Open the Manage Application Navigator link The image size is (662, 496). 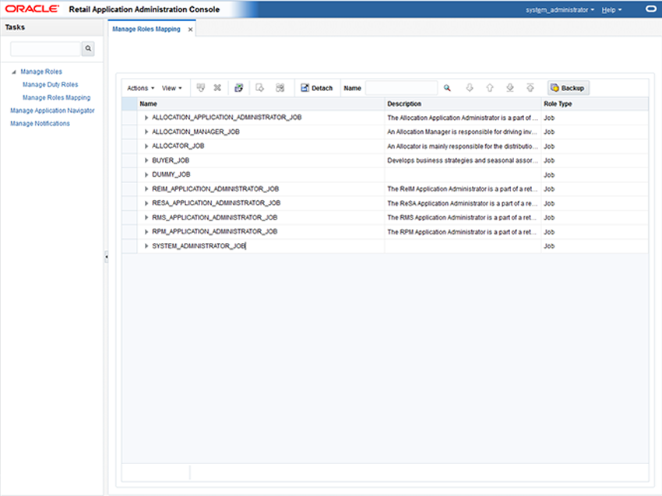pos(52,111)
